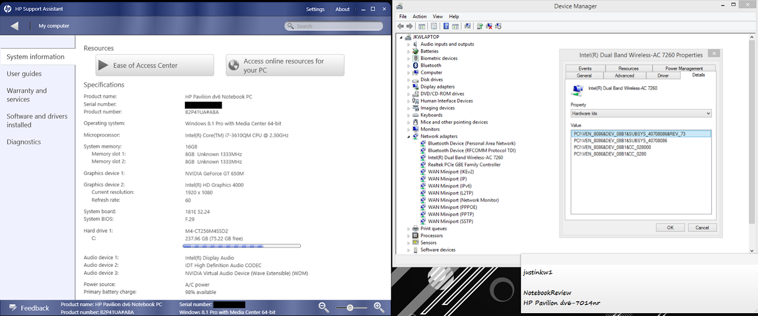Click the Uninstall device toolbar icon
The width and height of the screenshot is (758, 316).
tap(489, 26)
